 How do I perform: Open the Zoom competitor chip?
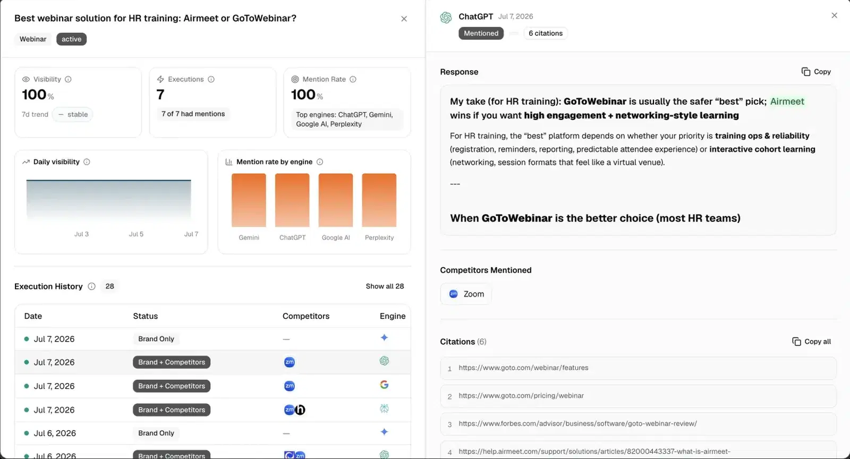466,294
